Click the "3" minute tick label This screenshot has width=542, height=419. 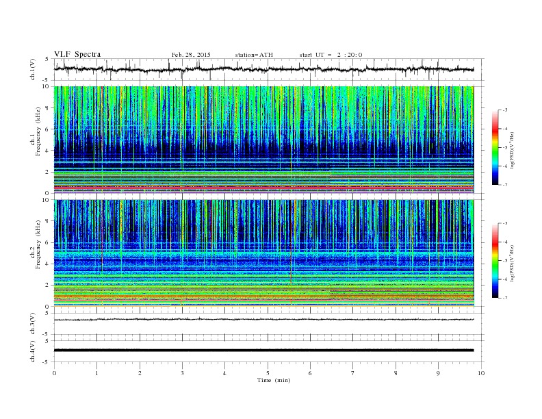(x=182, y=373)
